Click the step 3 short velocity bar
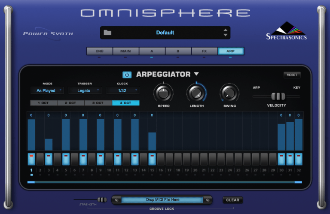The image size is (330, 214). (x=49, y=145)
